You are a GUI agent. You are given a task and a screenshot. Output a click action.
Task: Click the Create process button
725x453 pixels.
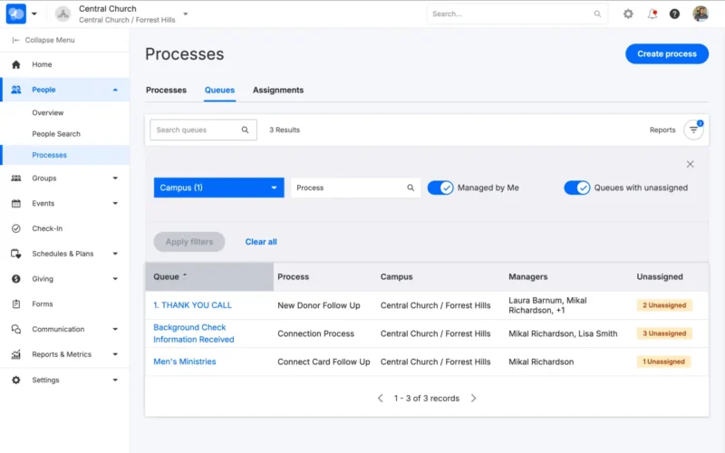pos(667,53)
